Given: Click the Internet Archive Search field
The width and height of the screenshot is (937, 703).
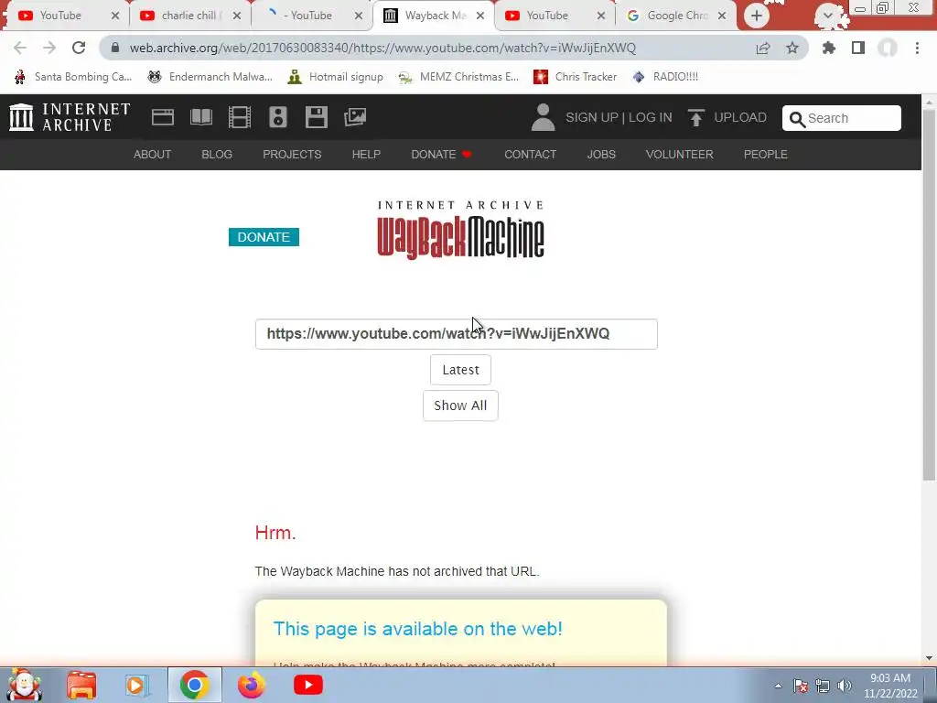Looking at the screenshot, I should 842,118.
